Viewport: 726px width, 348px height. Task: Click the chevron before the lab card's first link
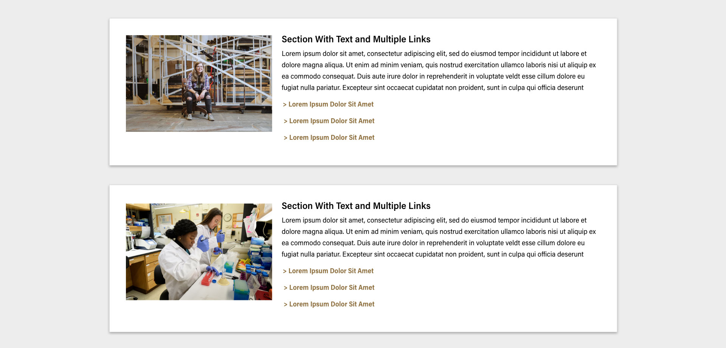[x=285, y=271]
